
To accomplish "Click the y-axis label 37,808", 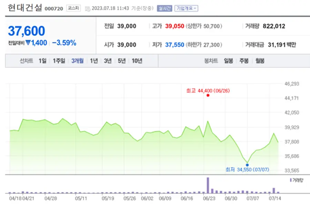I will pyautogui.click(x=292, y=142).
